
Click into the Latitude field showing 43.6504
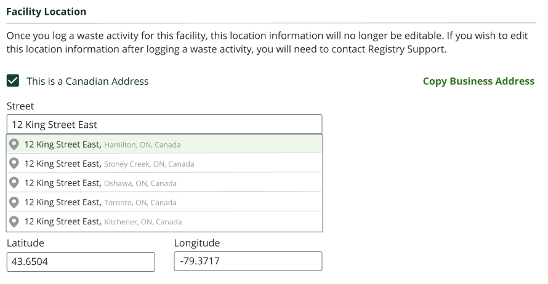point(81,262)
